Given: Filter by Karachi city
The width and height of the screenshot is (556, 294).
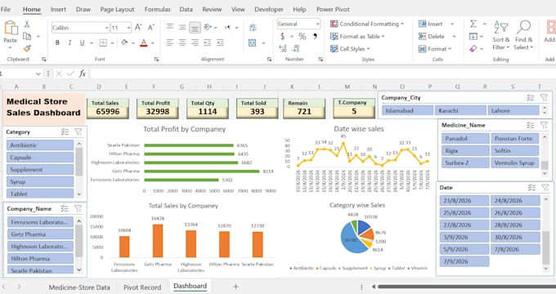Looking at the screenshot, I should point(460,110).
